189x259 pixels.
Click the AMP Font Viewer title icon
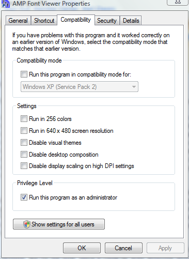point(6,4)
